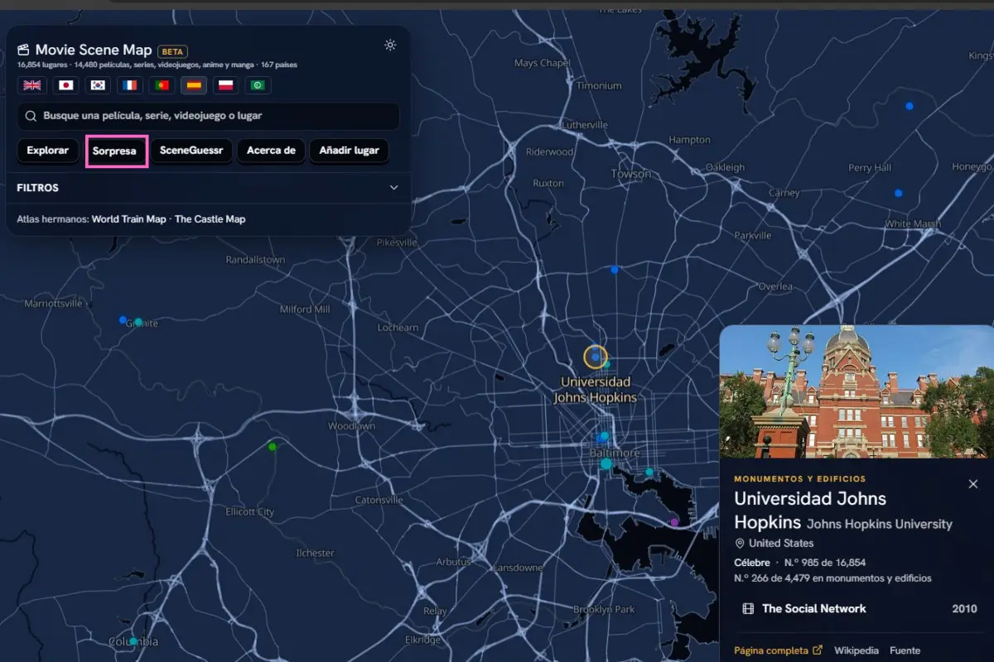Image resolution: width=994 pixels, height=662 pixels.
Task: Open the Wikipedia link in the info card
Action: [x=856, y=650]
